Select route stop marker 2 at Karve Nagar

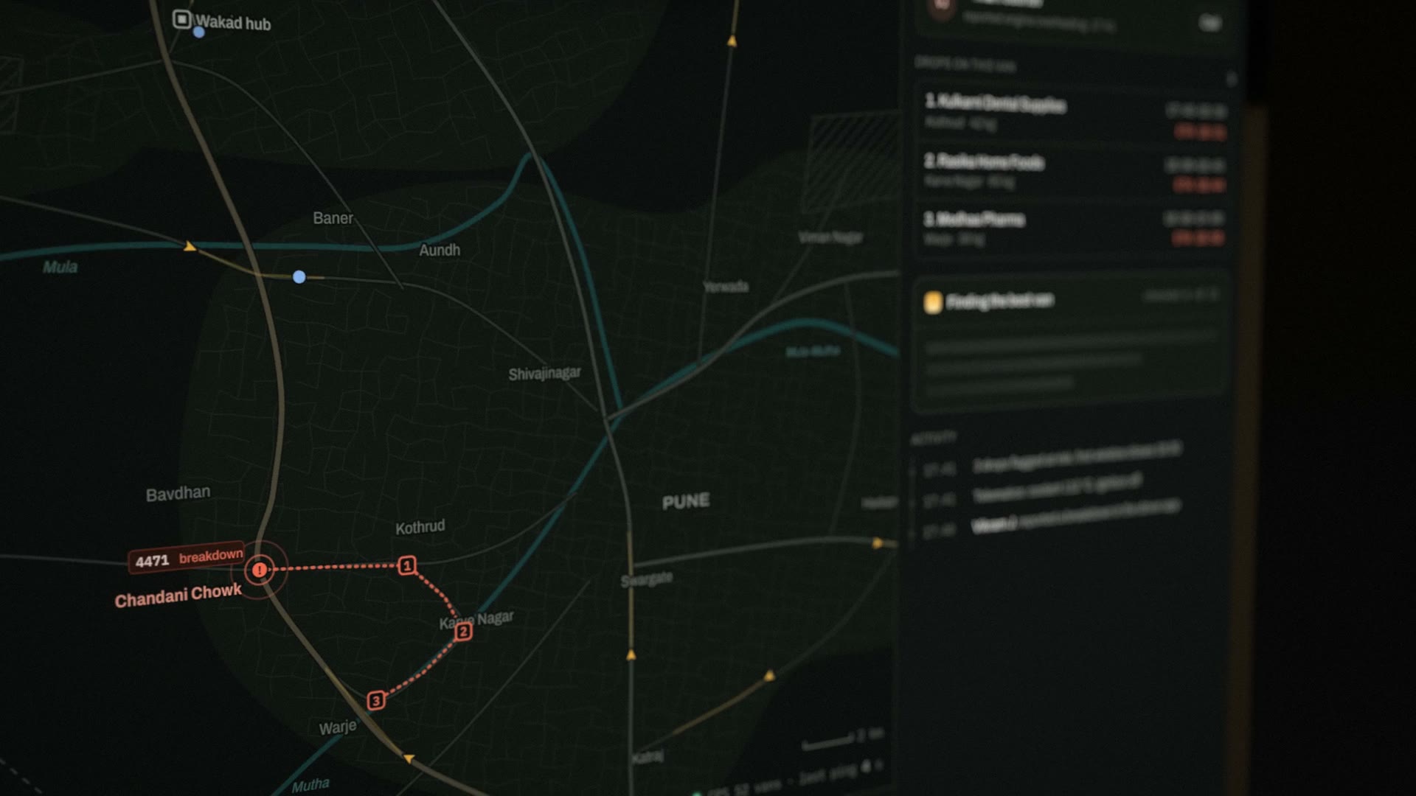pyautogui.click(x=463, y=632)
